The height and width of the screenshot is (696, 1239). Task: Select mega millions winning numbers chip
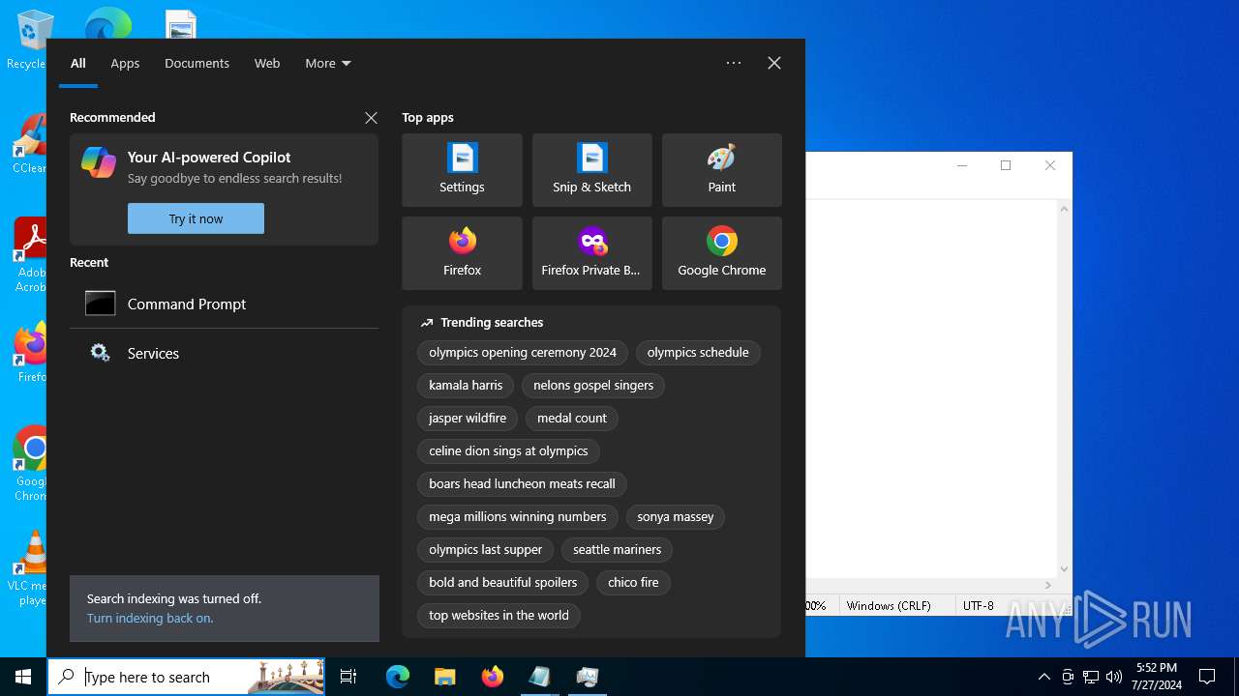(518, 517)
